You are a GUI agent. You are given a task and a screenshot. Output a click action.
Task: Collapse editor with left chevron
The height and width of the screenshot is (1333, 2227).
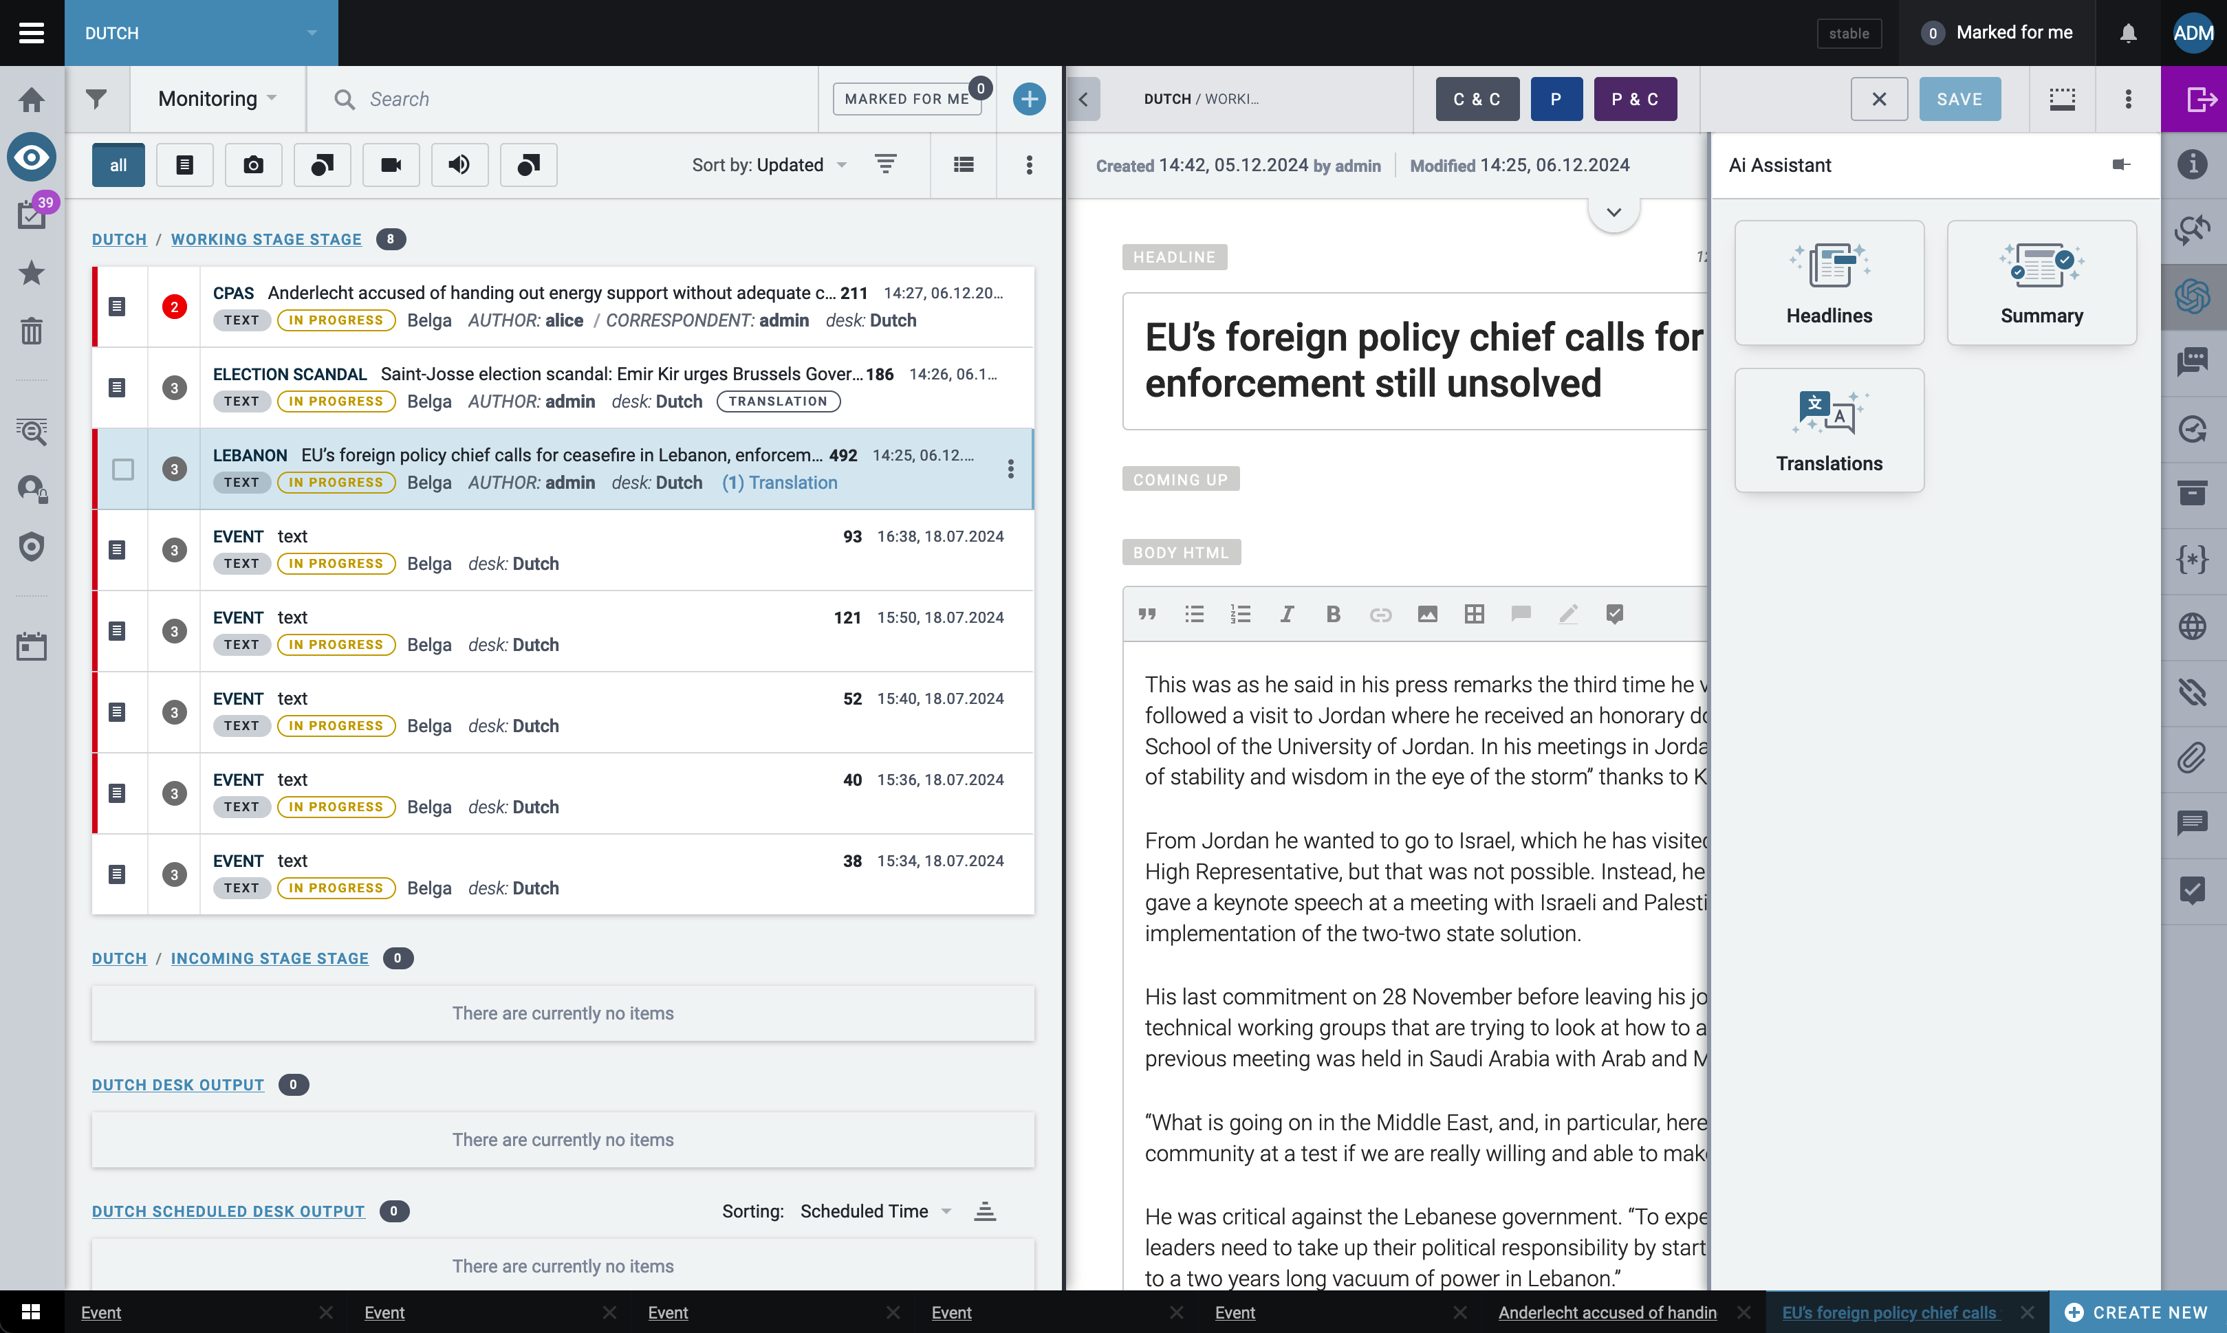(x=1083, y=100)
